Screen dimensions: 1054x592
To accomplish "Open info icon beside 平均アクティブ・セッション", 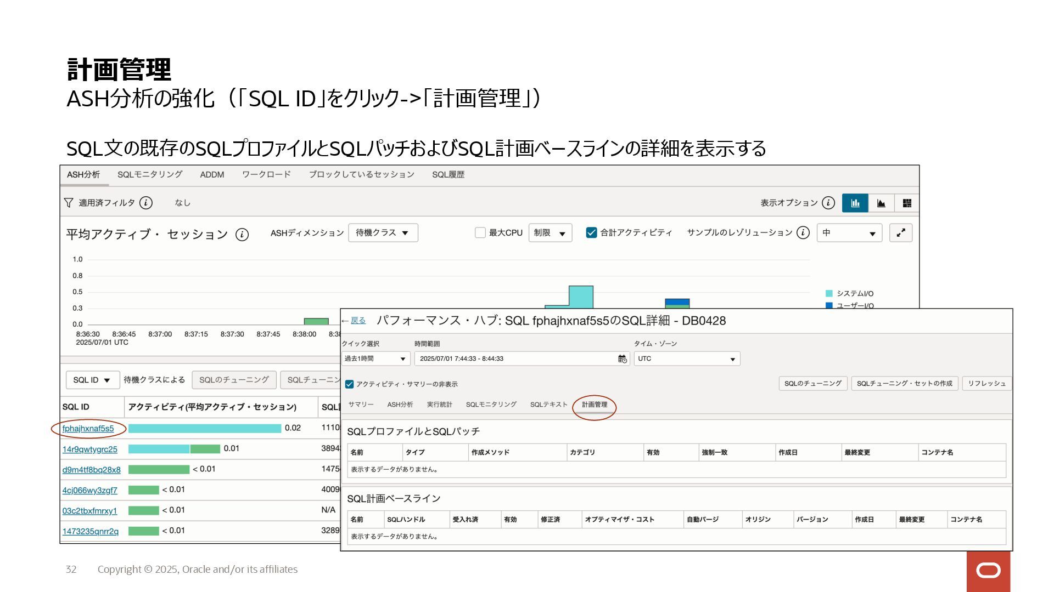I will (x=242, y=235).
